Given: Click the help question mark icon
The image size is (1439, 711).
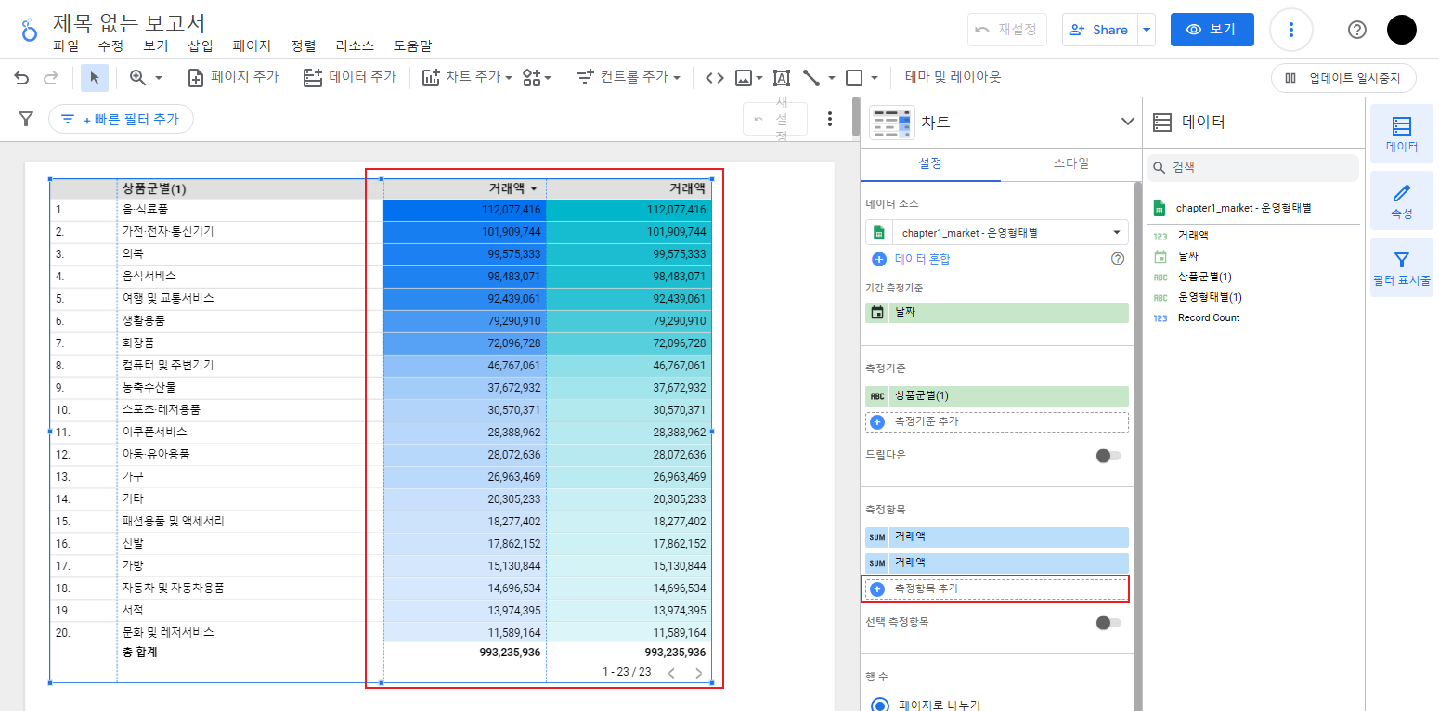Looking at the screenshot, I should tap(1356, 30).
